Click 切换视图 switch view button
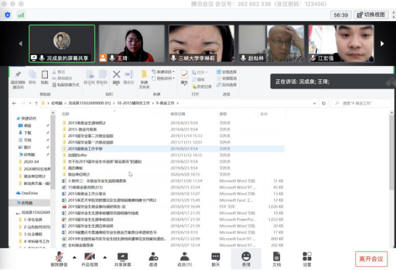Screen dimensions: 396x270 click(x=371, y=15)
